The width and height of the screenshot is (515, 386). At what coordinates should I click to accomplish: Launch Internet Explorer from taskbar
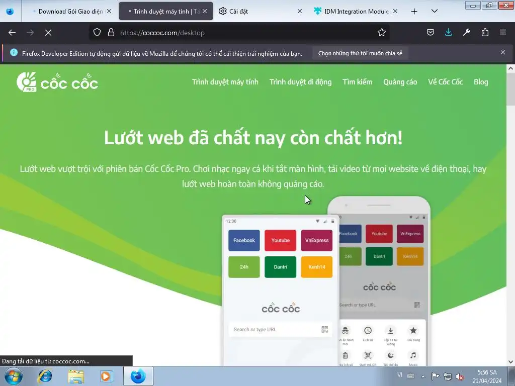(x=45, y=376)
